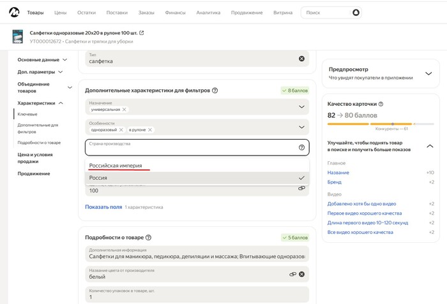Remove the 'универсальная' tag
The image size is (447, 304).
click(124, 110)
